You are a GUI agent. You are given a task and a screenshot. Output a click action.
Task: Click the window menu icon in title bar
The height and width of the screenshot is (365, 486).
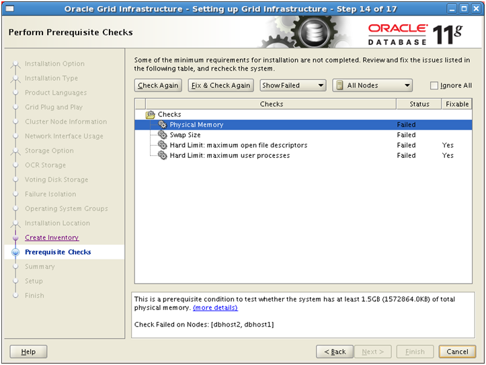coord(10,9)
